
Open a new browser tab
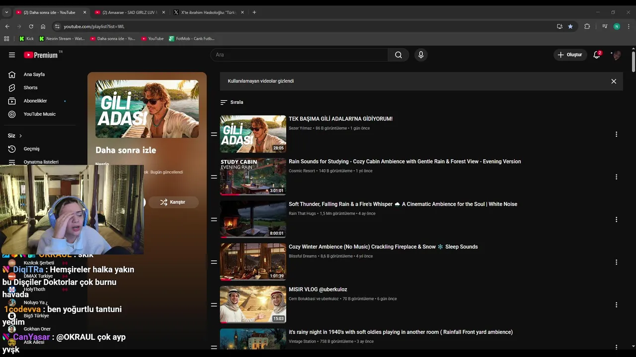254,12
